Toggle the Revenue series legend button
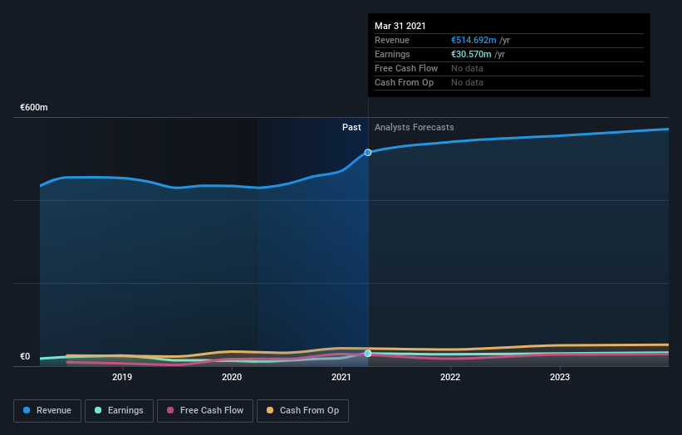682x435 pixels. click(x=47, y=411)
